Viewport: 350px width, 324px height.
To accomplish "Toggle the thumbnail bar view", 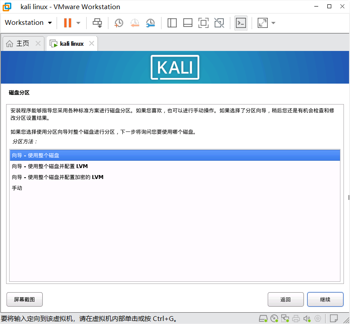I will coord(188,23).
